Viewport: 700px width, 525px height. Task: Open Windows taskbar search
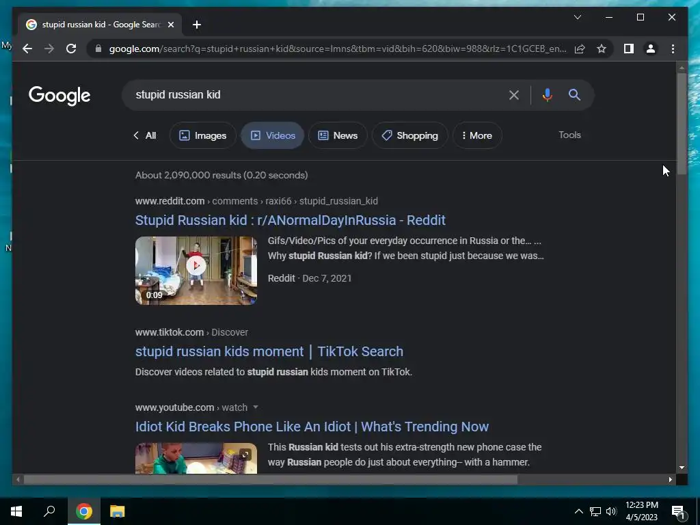click(x=49, y=511)
